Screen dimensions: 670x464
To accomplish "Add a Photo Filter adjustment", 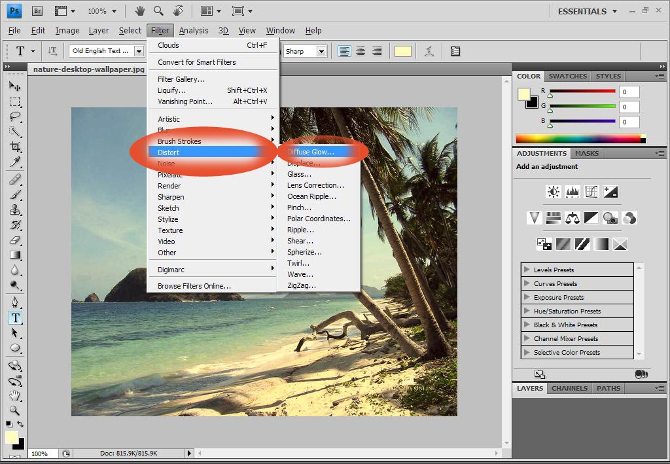I will coord(610,219).
